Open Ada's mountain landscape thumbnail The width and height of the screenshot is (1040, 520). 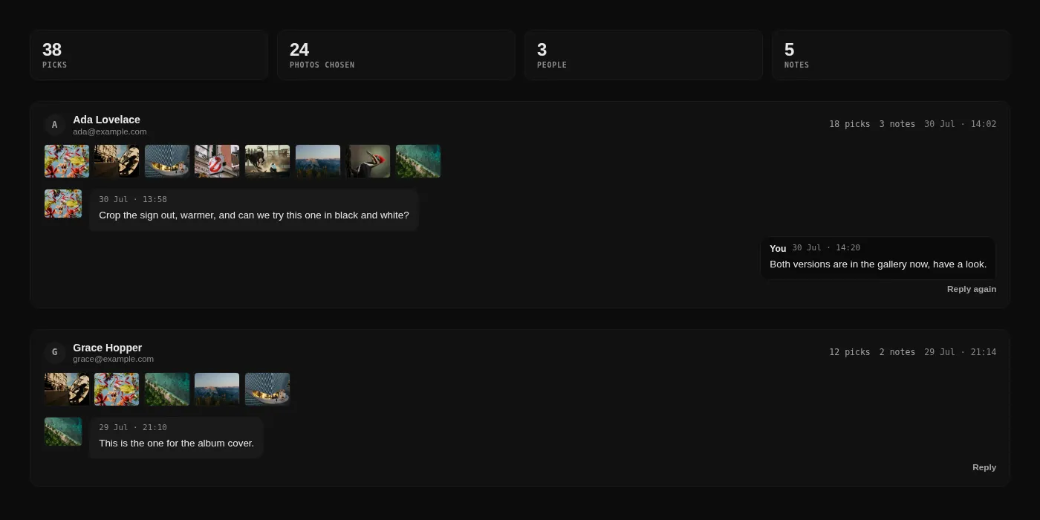click(x=318, y=161)
